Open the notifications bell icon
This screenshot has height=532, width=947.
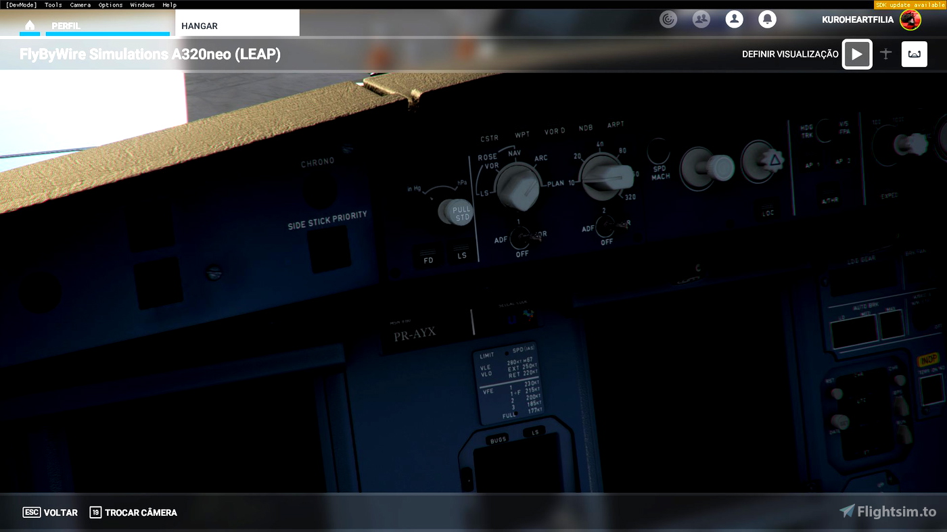pos(767,20)
